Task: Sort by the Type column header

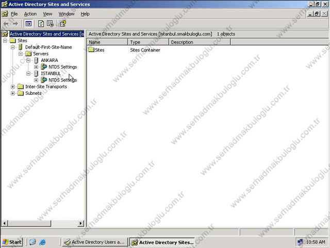Action: tap(148, 42)
